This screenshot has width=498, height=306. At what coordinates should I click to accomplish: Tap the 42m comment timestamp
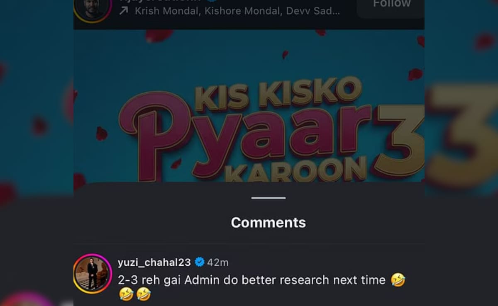(x=218, y=262)
